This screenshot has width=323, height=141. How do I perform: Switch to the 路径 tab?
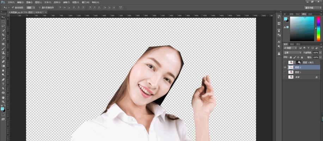click(298, 44)
